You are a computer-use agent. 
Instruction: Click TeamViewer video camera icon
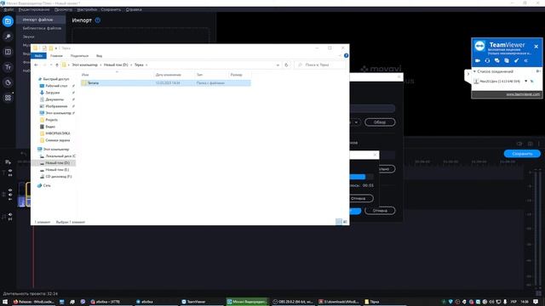[478, 60]
